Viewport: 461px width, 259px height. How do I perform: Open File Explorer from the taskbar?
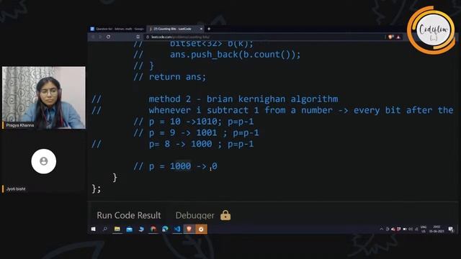(x=117, y=229)
